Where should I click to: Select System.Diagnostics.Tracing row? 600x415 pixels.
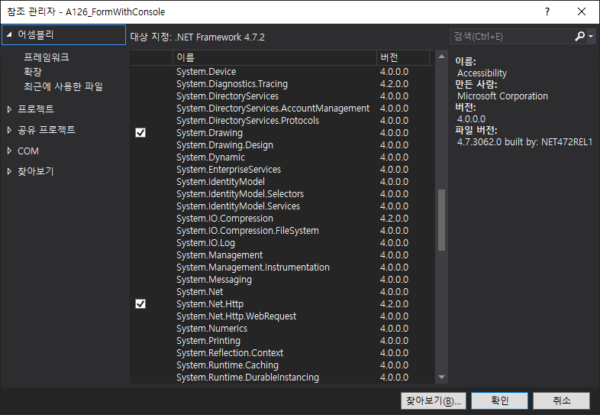point(282,84)
